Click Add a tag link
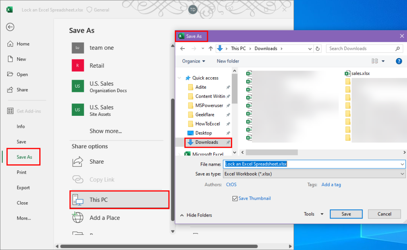This screenshot has width=407, height=250. click(x=331, y=185)
